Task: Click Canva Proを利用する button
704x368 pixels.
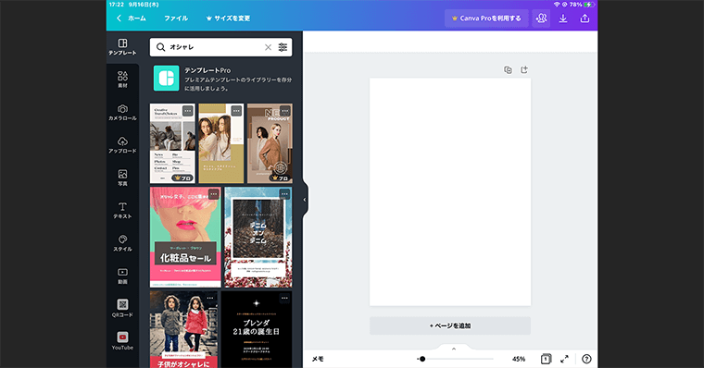Action: pyautogui.click(x=486, y=18)
